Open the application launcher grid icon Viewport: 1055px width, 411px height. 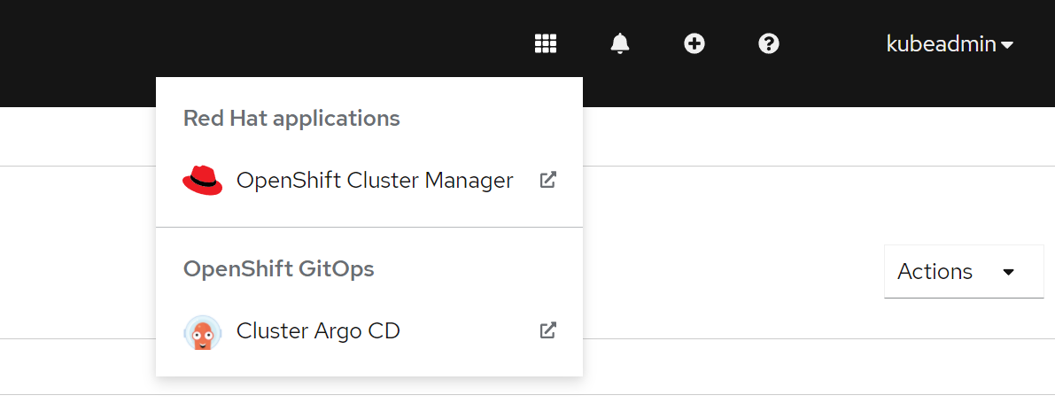[x=546, y=43]
